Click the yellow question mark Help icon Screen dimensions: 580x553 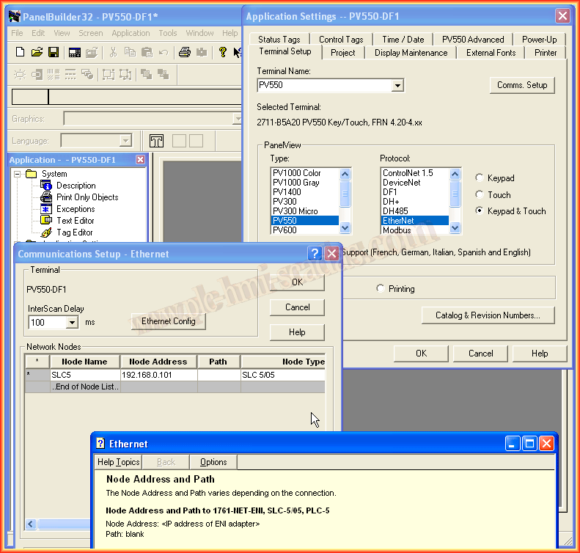click(222, 52)
